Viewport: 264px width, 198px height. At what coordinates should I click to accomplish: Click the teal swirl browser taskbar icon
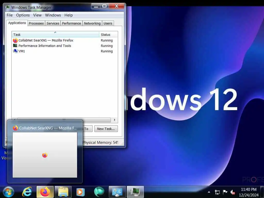click(99, 192)
